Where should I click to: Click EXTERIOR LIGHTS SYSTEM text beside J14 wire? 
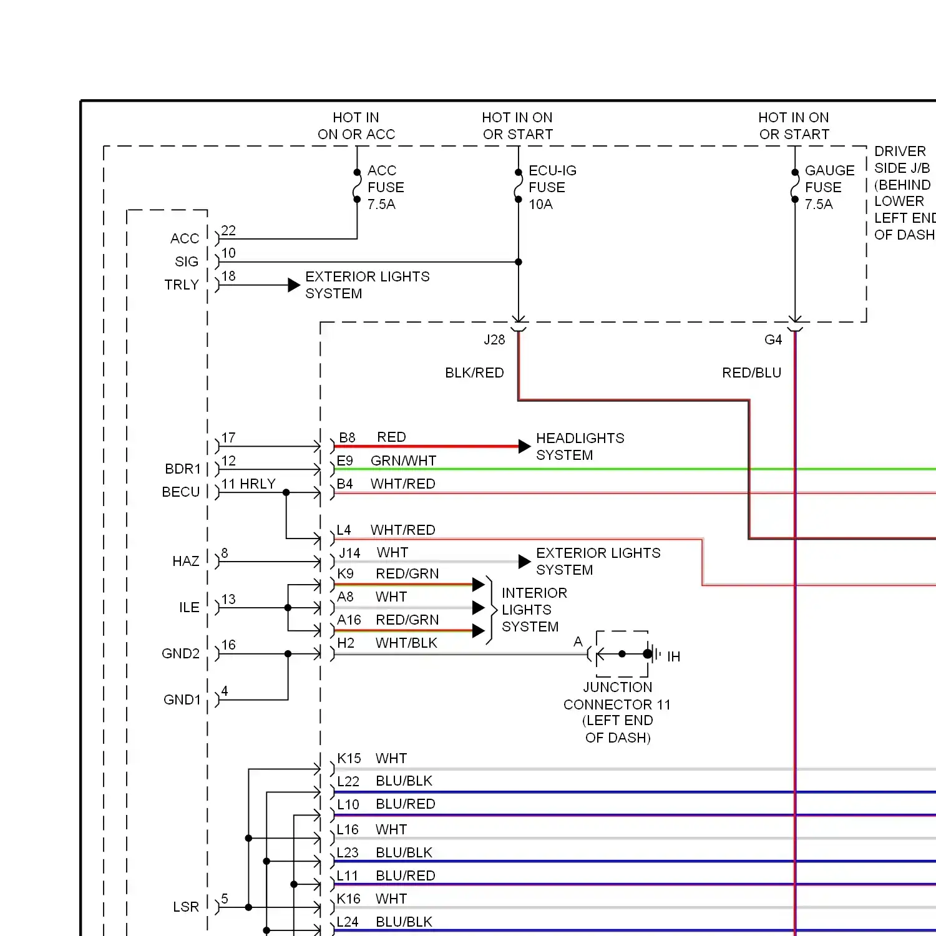click(598, 562)
